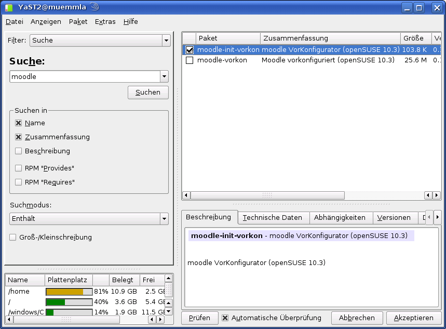Screen dimensions: 446x329
Task: Enable RPM "Provides" search option
Action: pos(19,168)
